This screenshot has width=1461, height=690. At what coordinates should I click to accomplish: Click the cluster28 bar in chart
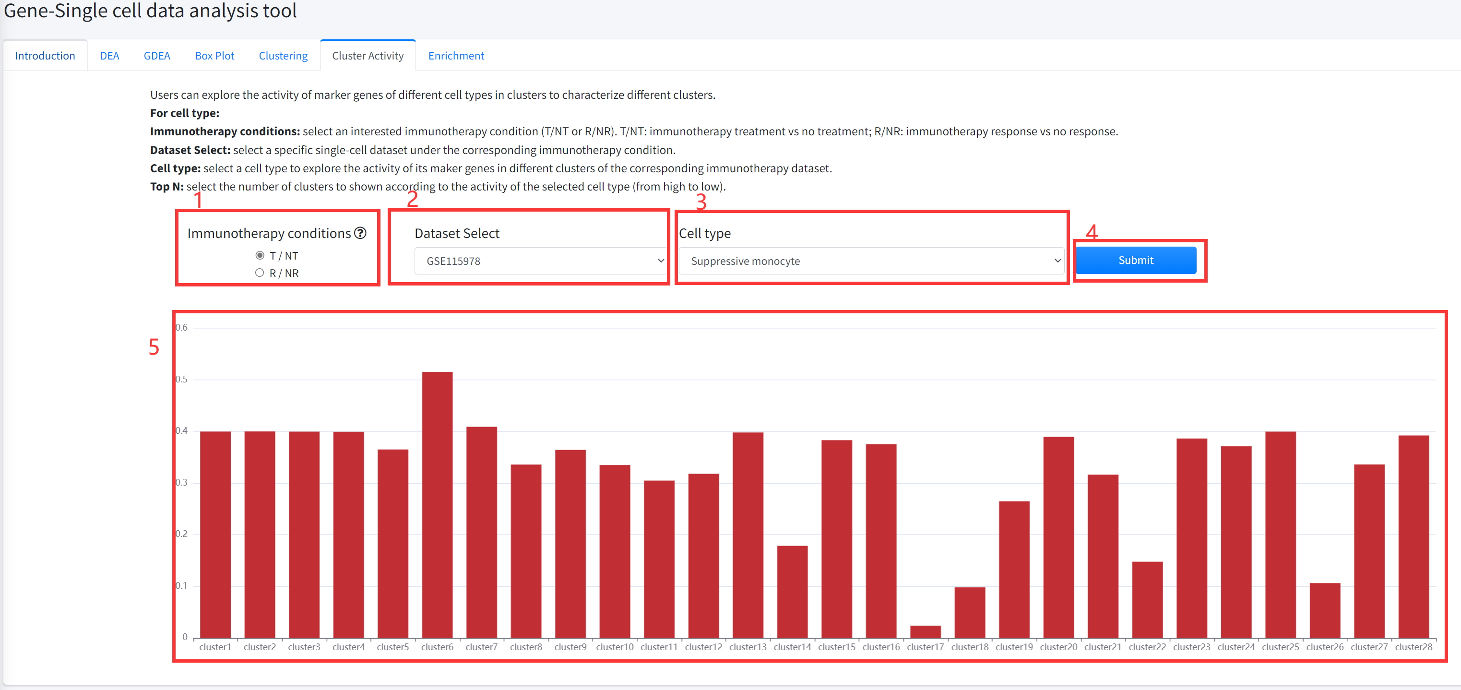tap(1413, 536)
